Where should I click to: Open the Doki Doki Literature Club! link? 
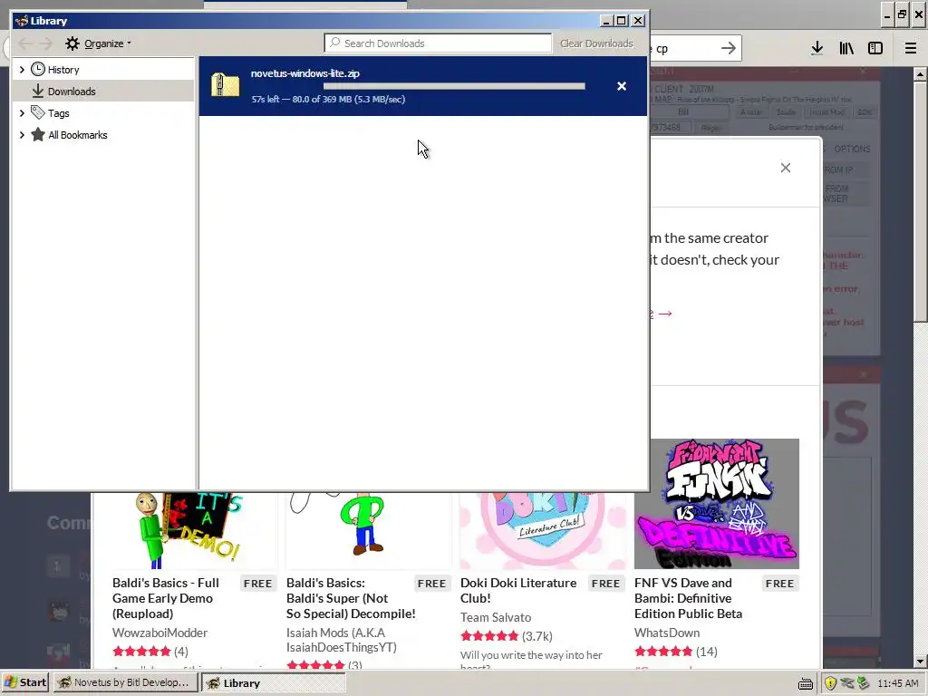518,591
